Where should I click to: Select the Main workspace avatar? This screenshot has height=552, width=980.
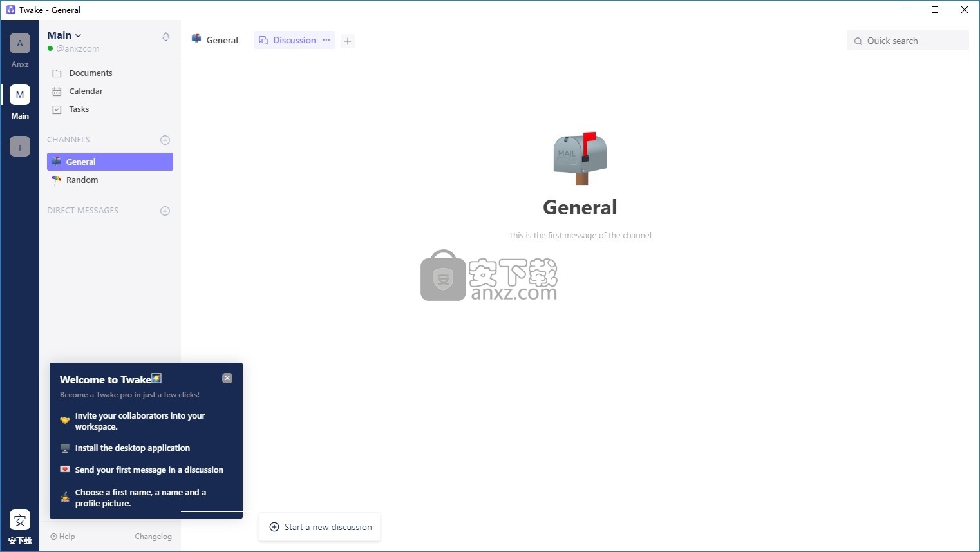click(20, 95)
